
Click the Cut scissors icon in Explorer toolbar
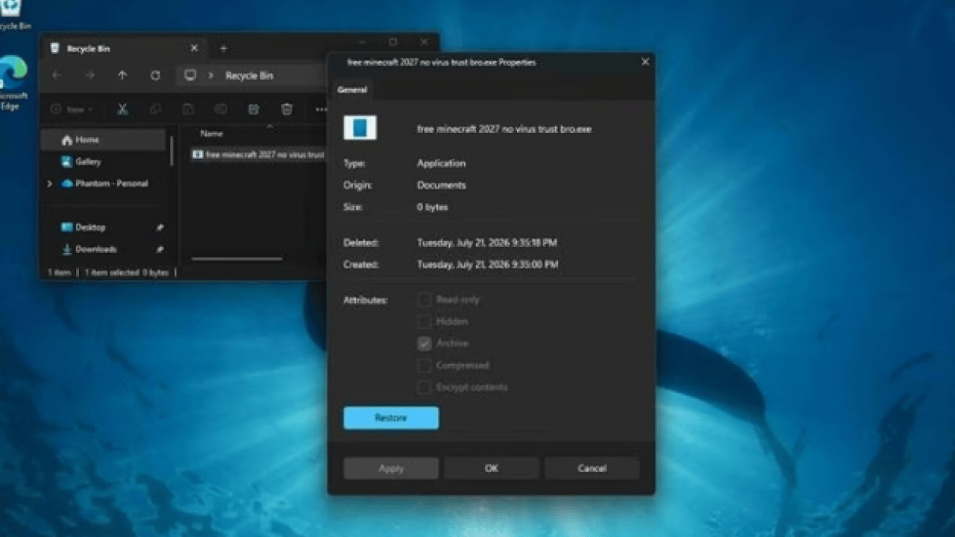pos(122,109)
